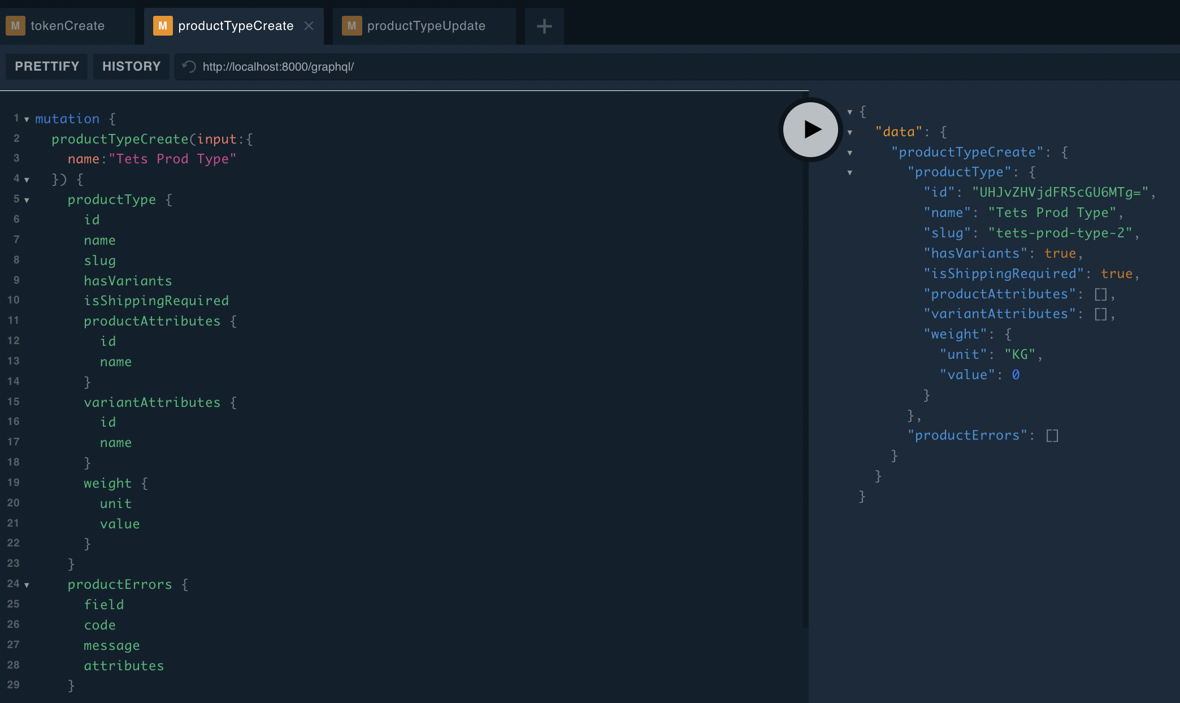1180x703 pixels.
Task: Collapse the mutation block on line 1
Action: [27, 119]
